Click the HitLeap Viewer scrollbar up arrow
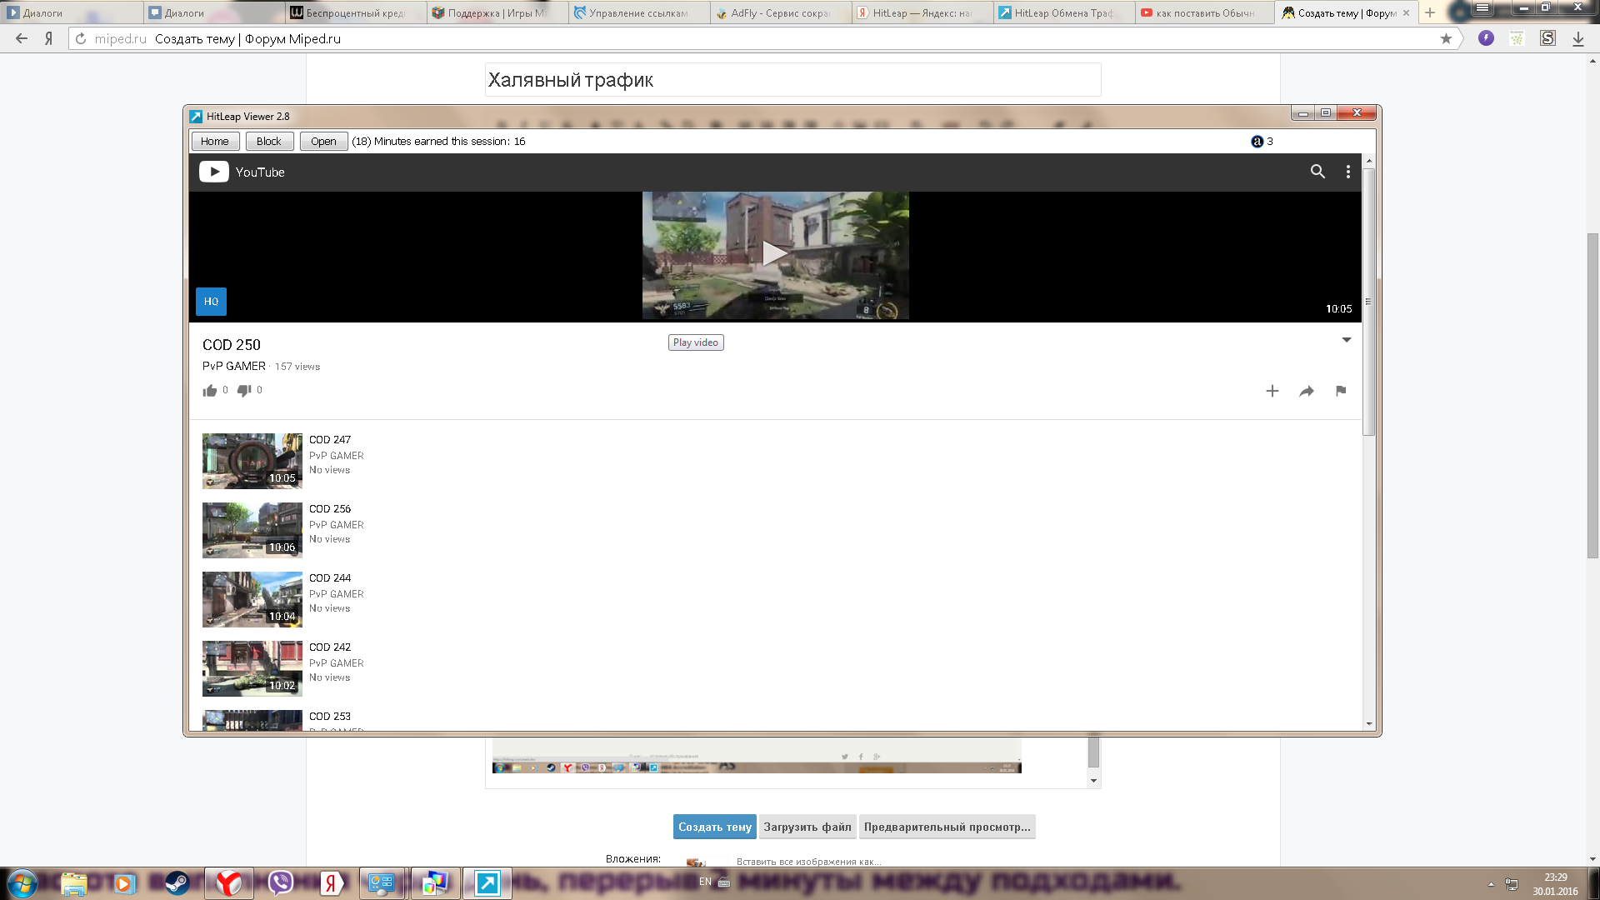This screenshot has width=1600, height=900. point(1368,161)
